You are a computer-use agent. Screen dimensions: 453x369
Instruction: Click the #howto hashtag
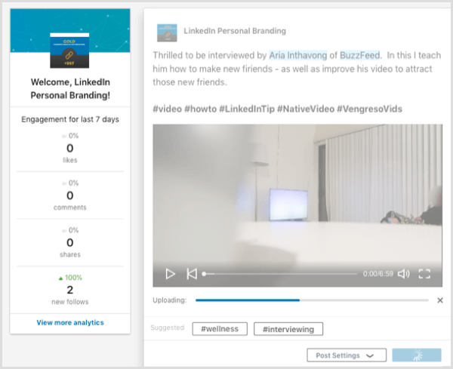click(x=201, y=109)
